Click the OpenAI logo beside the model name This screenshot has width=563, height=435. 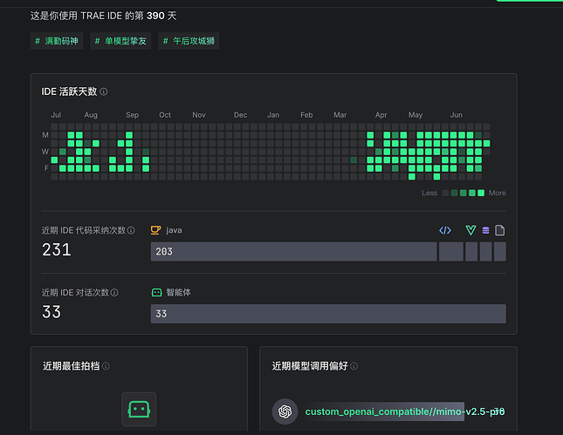coord(285,411)
